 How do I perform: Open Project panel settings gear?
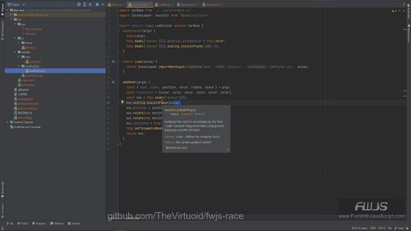pyautogui.click(x=97, y=4)
